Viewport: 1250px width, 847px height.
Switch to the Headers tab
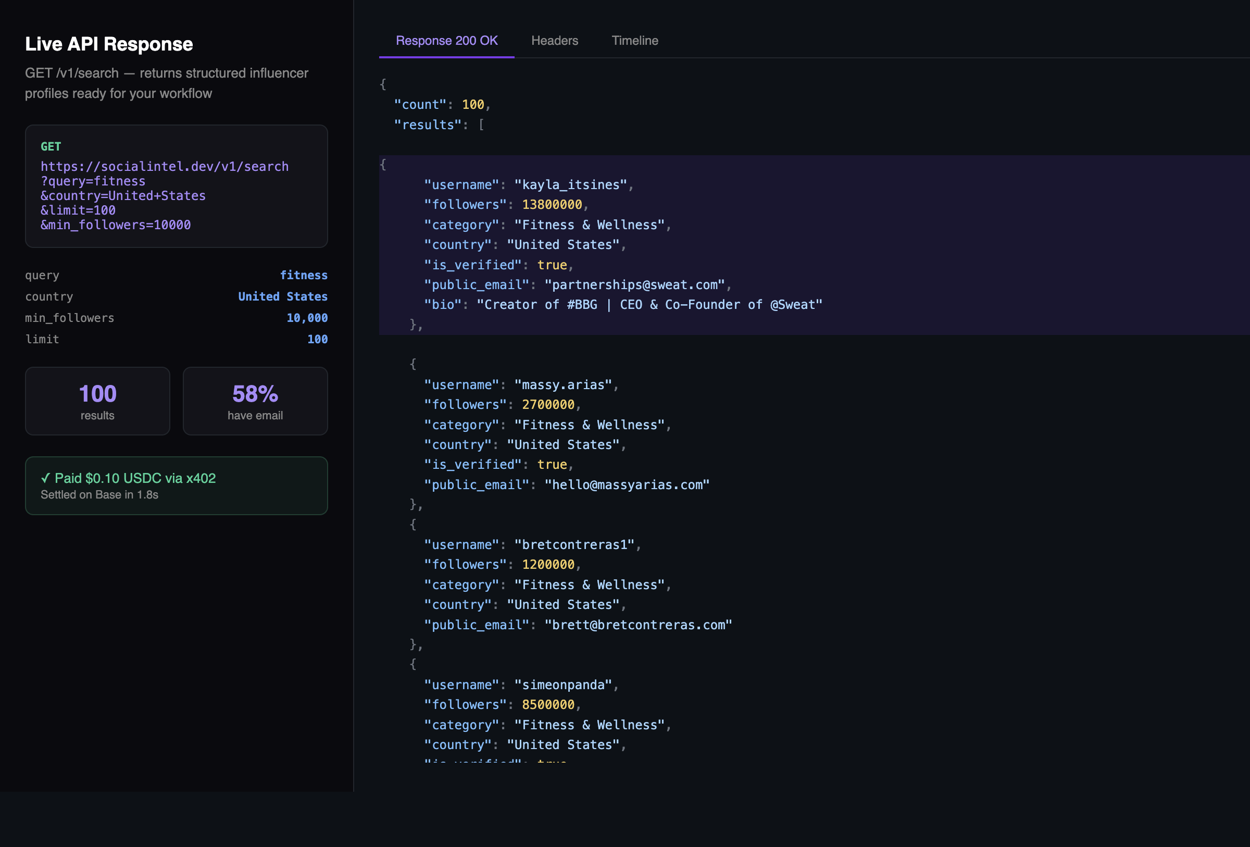tap(555, 40)
